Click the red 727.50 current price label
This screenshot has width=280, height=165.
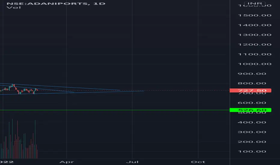point(250,90)
